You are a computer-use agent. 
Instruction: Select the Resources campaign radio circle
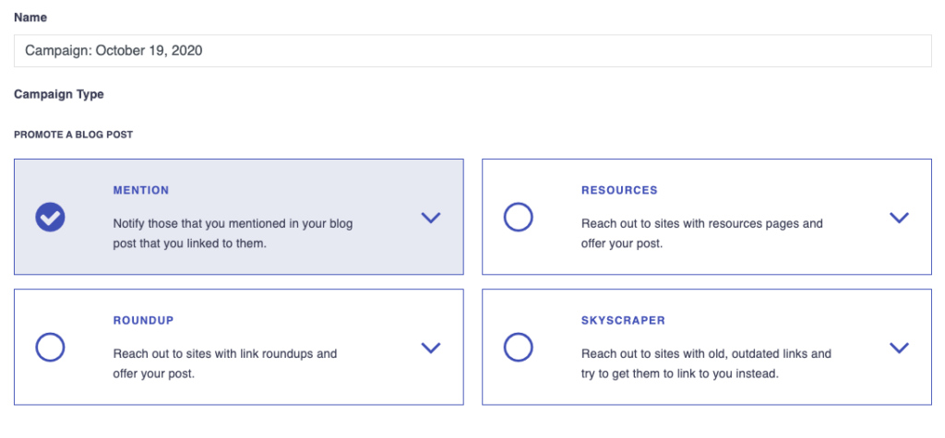pyautogui.click(x=519, y=218)
